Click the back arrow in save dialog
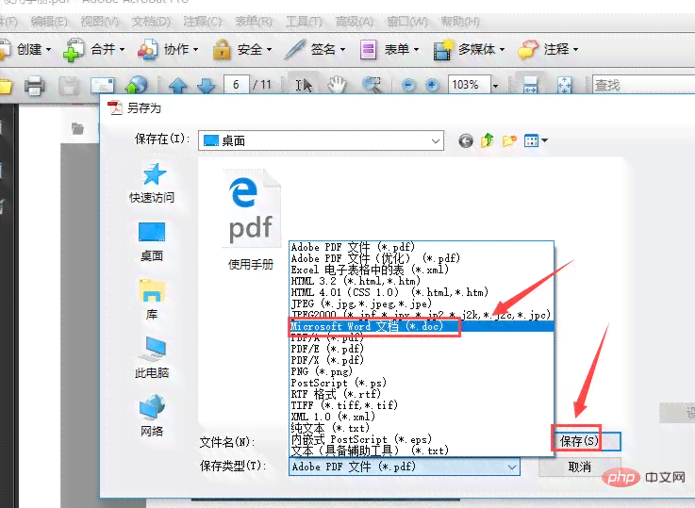Image resolution: width=695 pixels, height=508 pixels. [466, 140]
